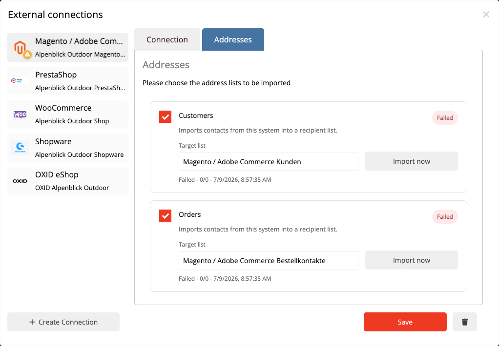Edit the Customers target list field
This screenshot has width=499, height=346.
(x=268, y=161)
